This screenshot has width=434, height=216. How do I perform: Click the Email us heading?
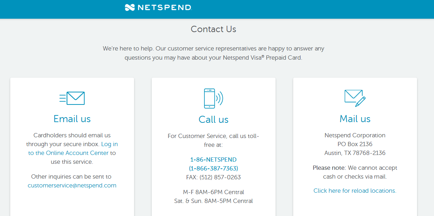(72, 119)
